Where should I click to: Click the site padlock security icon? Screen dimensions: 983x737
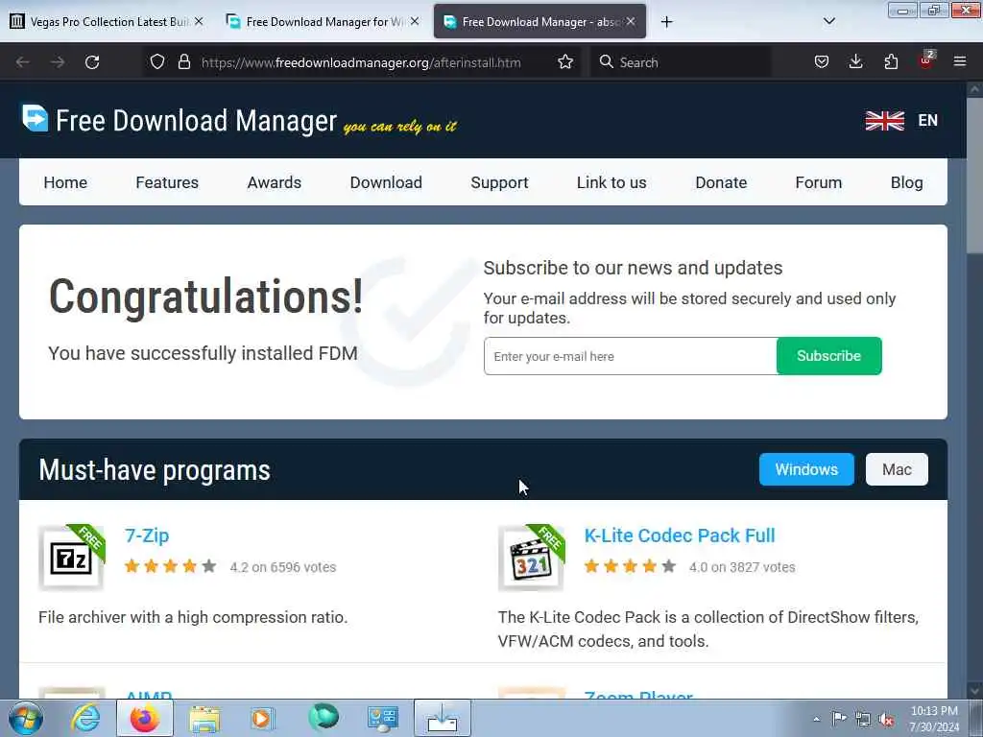click(183, 61)
